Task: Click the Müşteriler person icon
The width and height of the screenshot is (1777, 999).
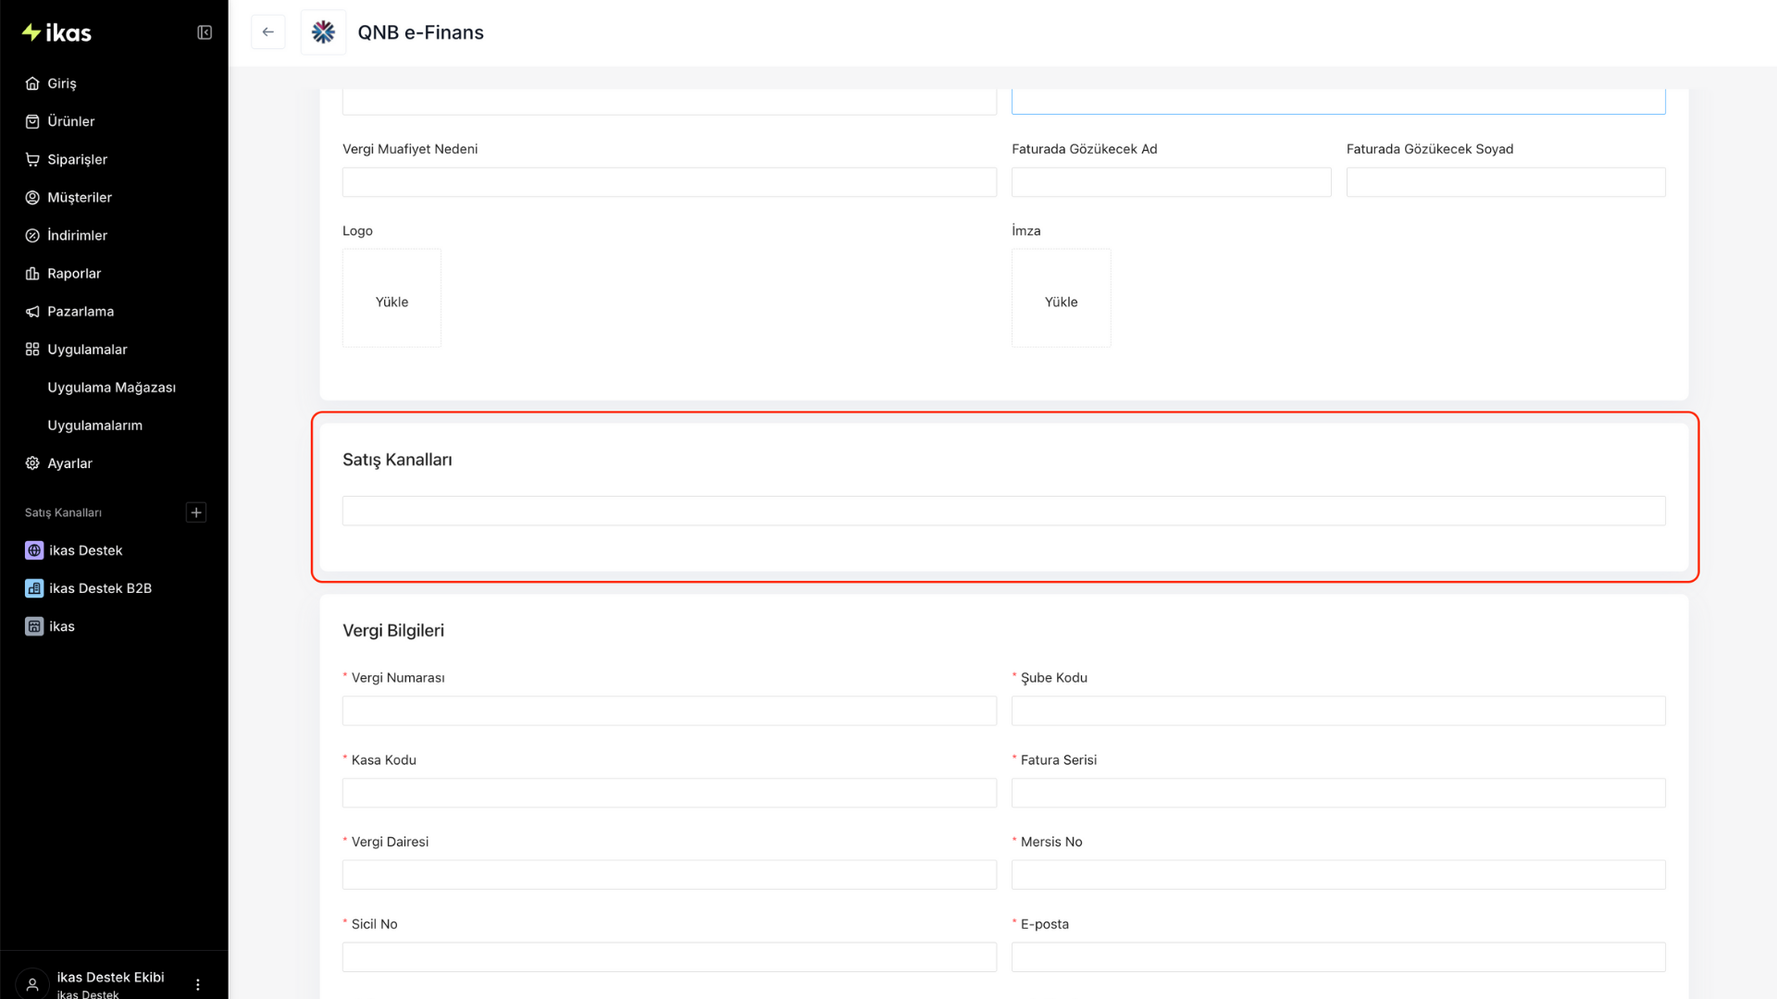Action: (32, 197)
